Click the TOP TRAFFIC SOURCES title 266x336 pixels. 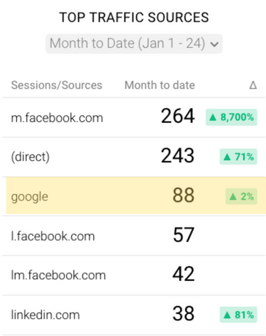(x=134, y=18)
